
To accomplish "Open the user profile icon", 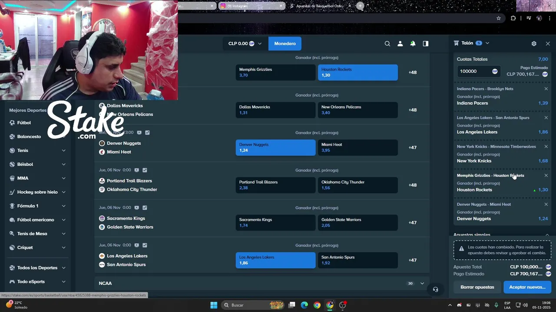I will pyautogui.click(x=400, y=43).
